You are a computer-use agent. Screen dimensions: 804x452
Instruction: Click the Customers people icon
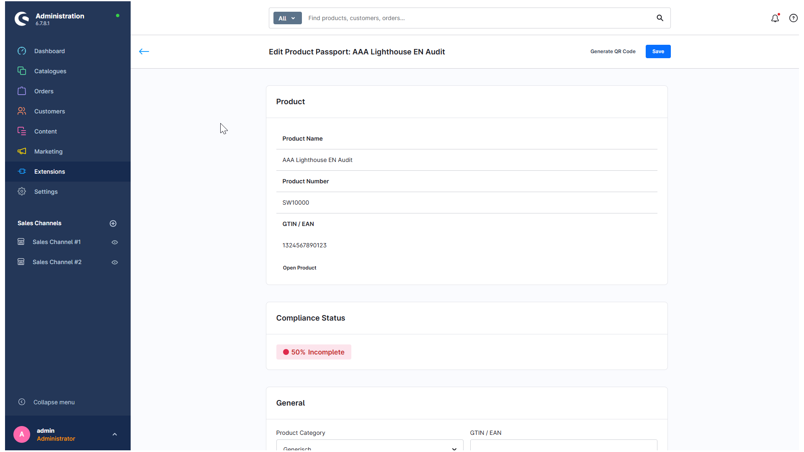tap(22, 111)
